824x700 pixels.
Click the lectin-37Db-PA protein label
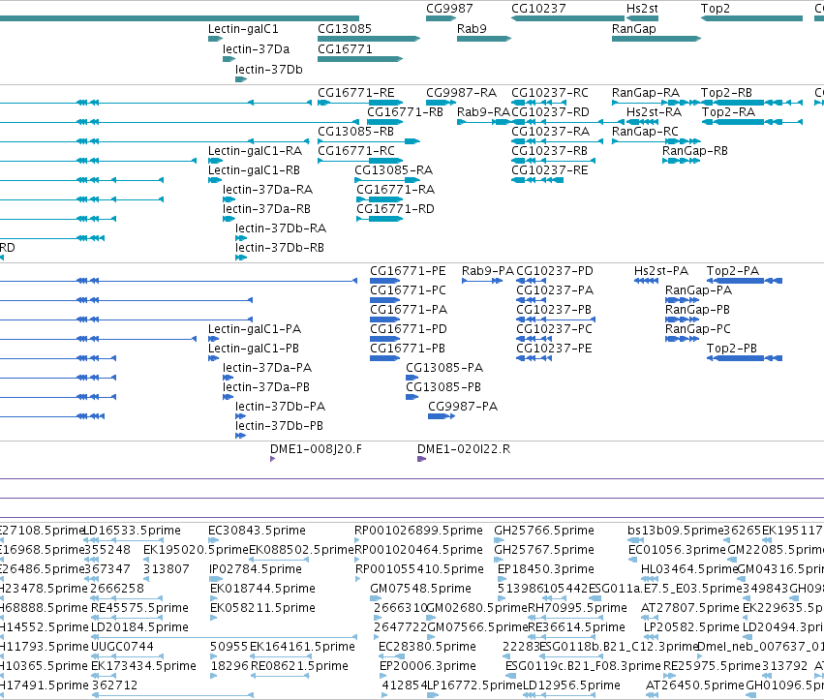(x=280, y=407)
